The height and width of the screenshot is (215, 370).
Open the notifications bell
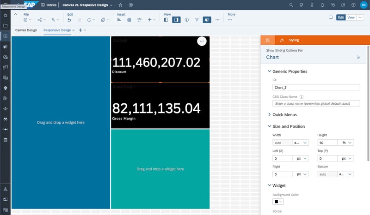[322, 5]
